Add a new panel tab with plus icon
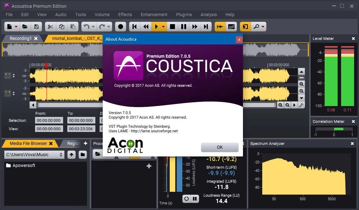 click(x=86, y=143)
